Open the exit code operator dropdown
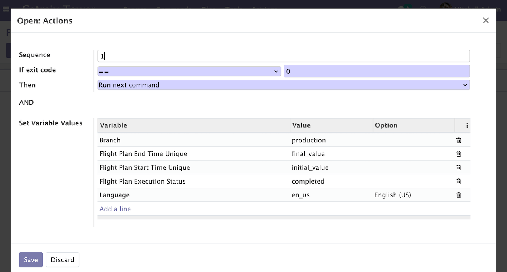Screen dimensions: 507x272 pyautogui.click(x=189, y=71)
